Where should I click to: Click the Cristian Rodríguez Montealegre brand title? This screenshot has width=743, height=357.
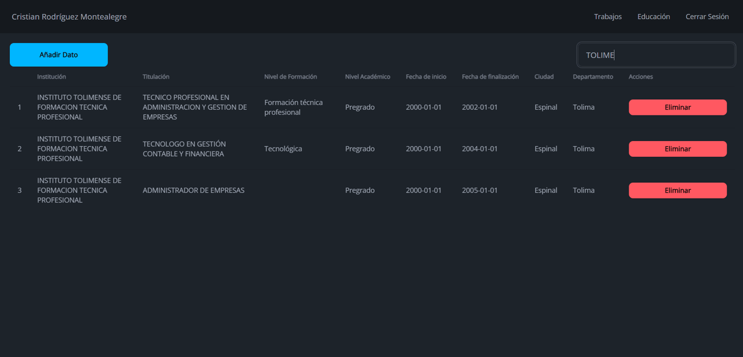(69, 17)
